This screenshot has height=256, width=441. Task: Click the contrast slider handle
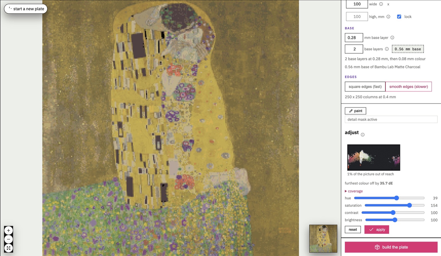point(393,213)
